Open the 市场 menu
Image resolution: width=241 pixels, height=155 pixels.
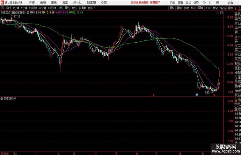pos(43,3)
